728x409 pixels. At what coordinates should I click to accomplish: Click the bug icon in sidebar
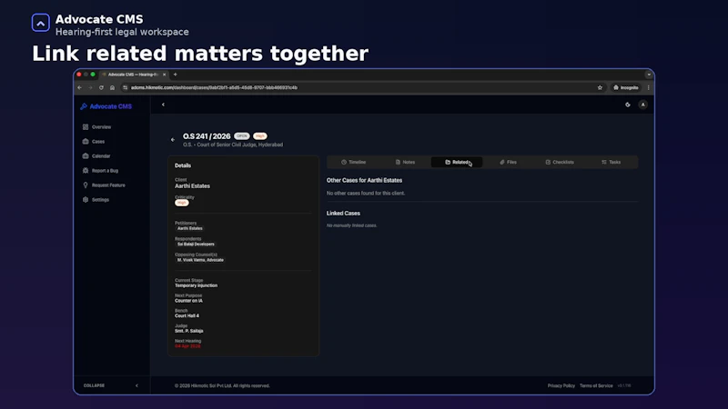[x=86, y=171]
